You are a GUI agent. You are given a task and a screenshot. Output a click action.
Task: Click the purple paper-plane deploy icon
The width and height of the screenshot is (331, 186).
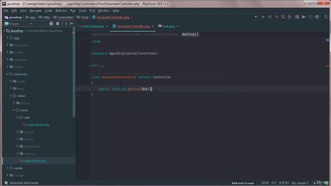(x=304, y=17)
